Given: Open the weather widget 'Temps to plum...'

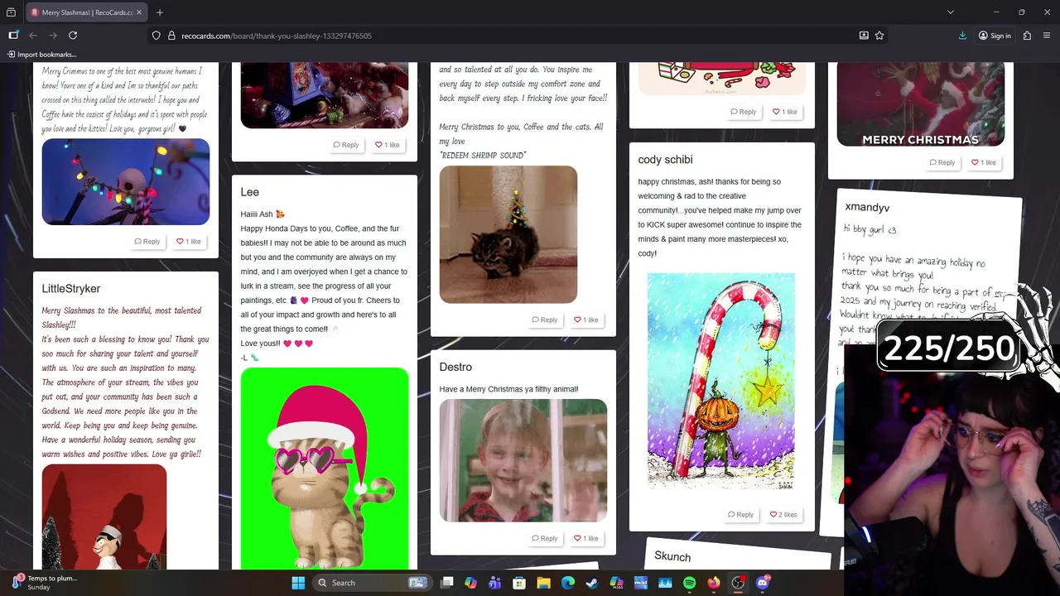Looking at the screenshot, I should 46,583.
